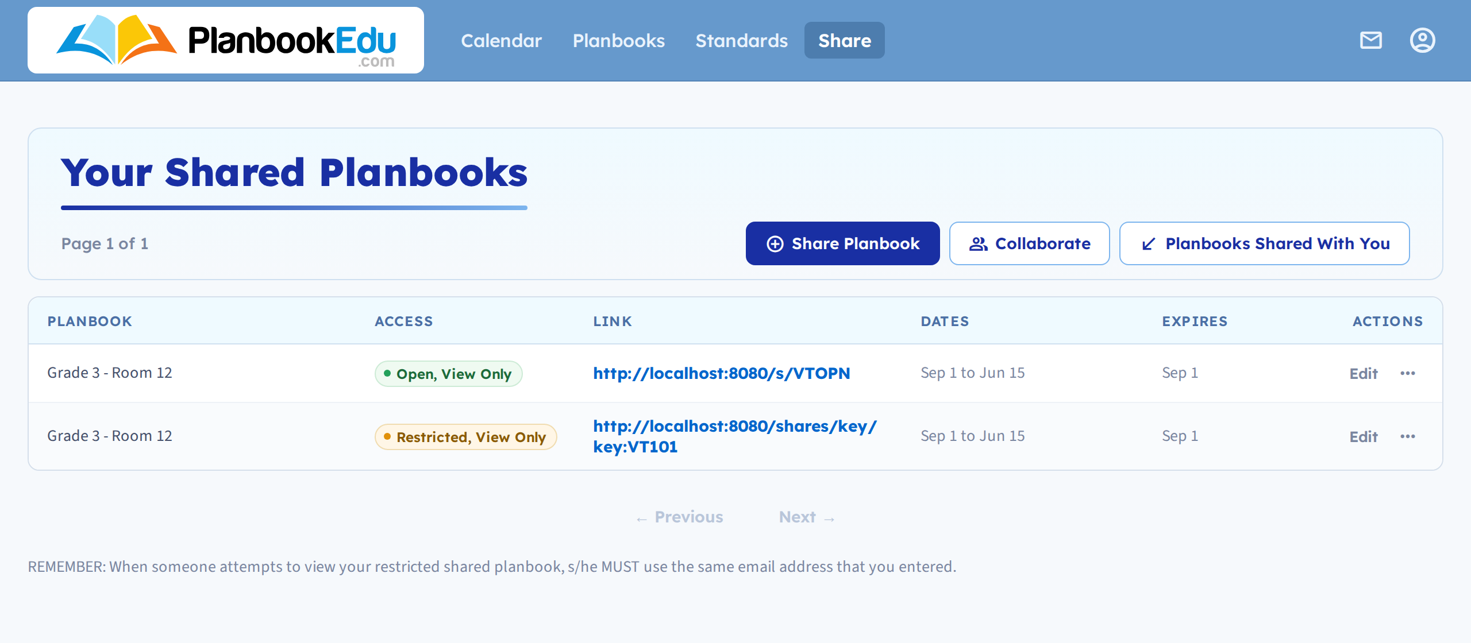Click the Open, View Only badge
The image size is (1471, 643).
pyautogui.click(x=448, y=374)
